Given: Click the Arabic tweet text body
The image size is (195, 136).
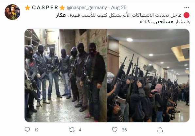Looking at the screenshot, I should click(x=123, y=18).
